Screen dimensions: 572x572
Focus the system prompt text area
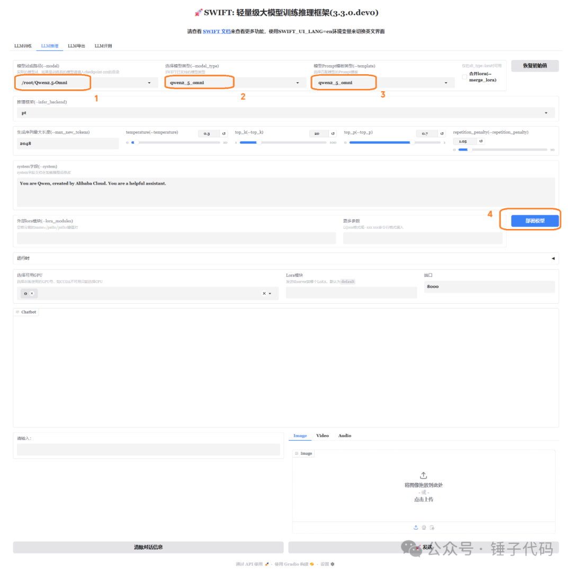pos(285,192)
